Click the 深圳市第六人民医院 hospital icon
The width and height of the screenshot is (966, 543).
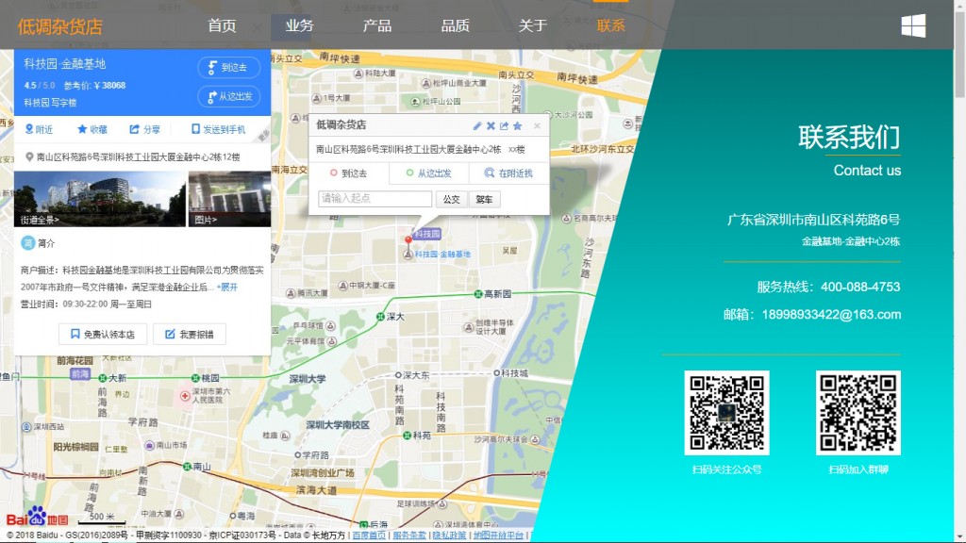coord(185,396)
